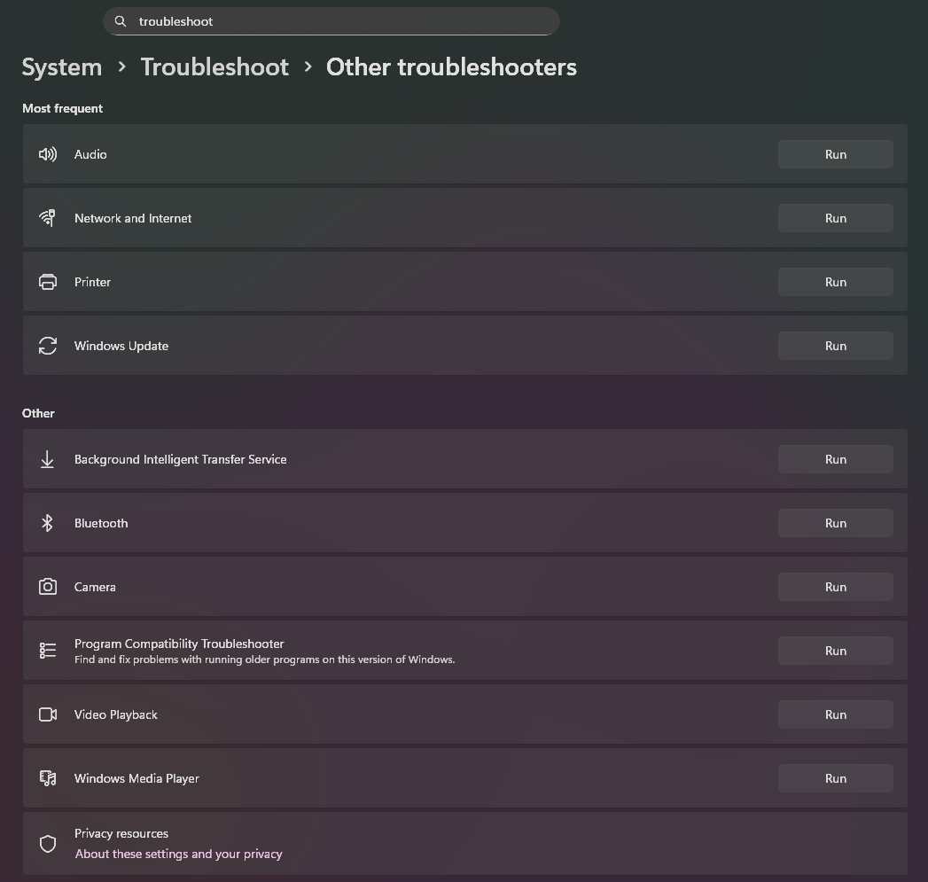Navigate to the Troubleshoot breadcrumb

coord(214,67)
